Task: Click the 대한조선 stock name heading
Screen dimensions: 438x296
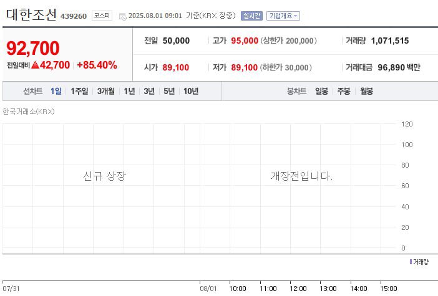Action: (x=31, y=14)
